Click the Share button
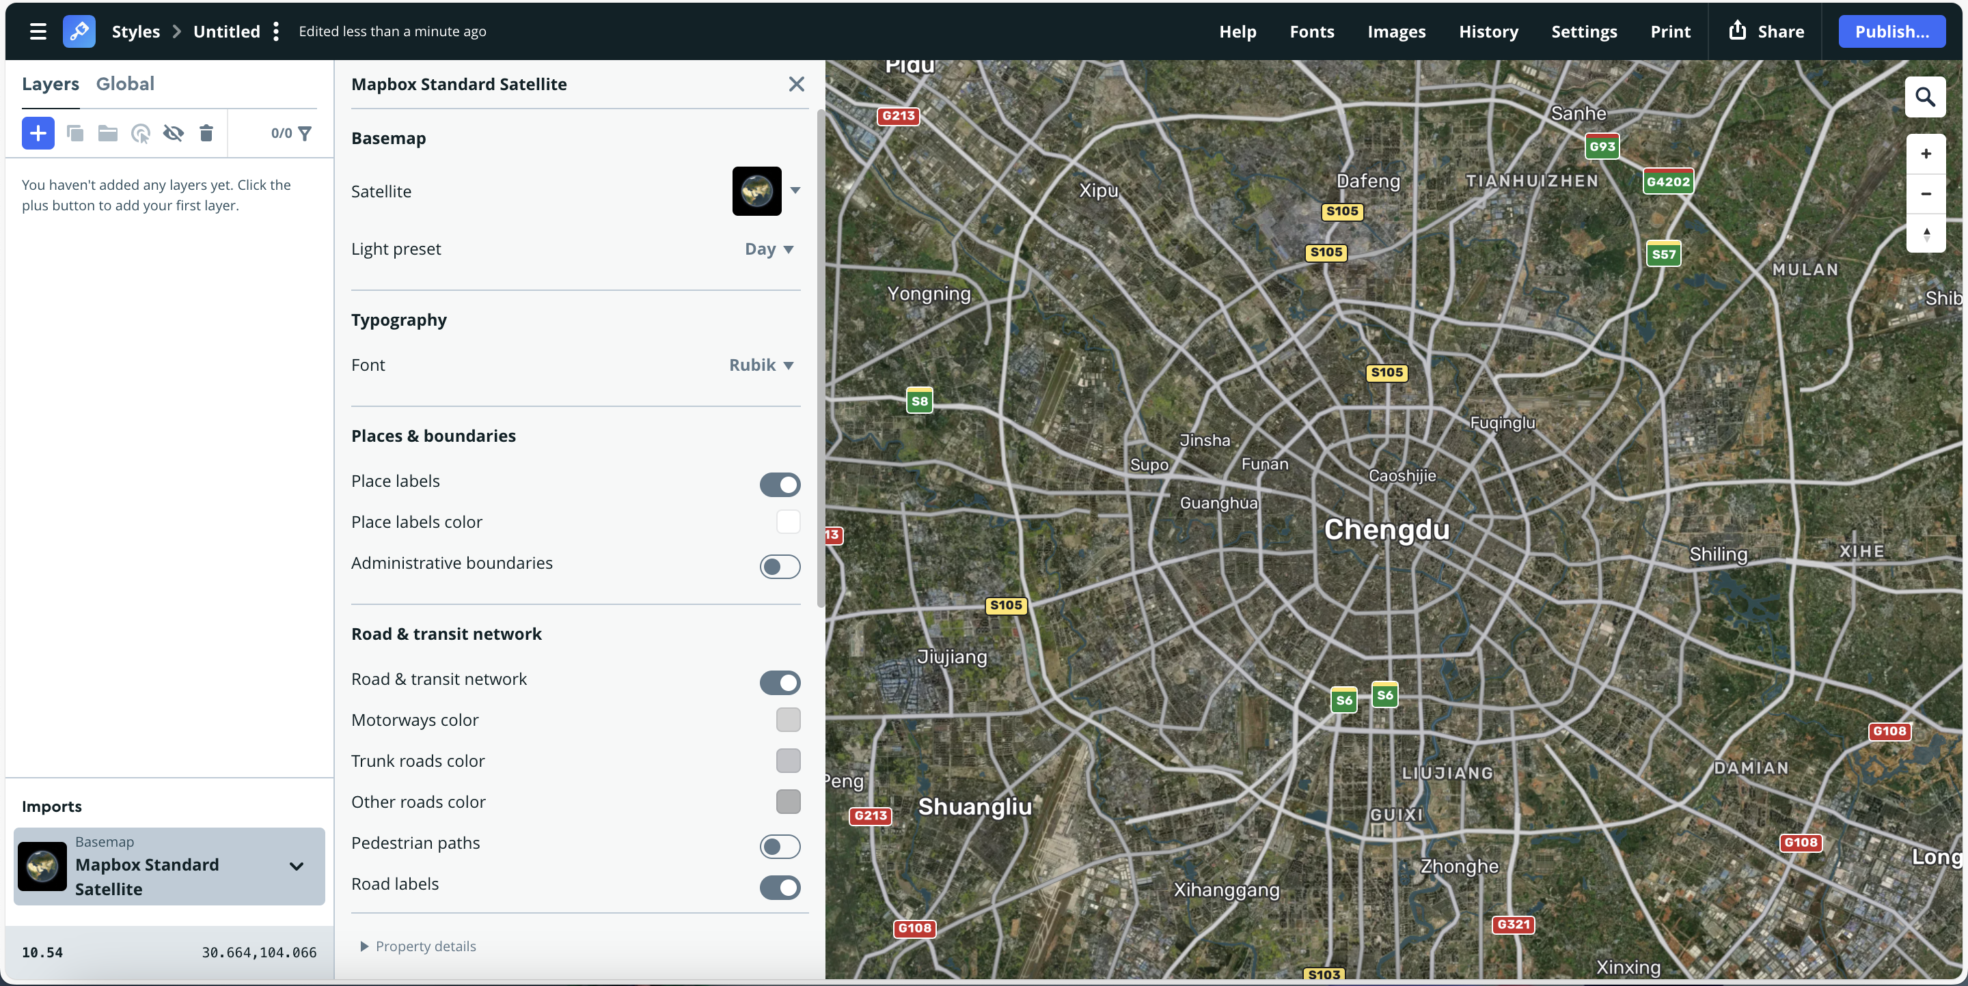The image size is (1968, 986). tap(1766, 31)
